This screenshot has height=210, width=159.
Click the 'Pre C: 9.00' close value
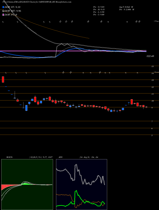pos(99,15)
